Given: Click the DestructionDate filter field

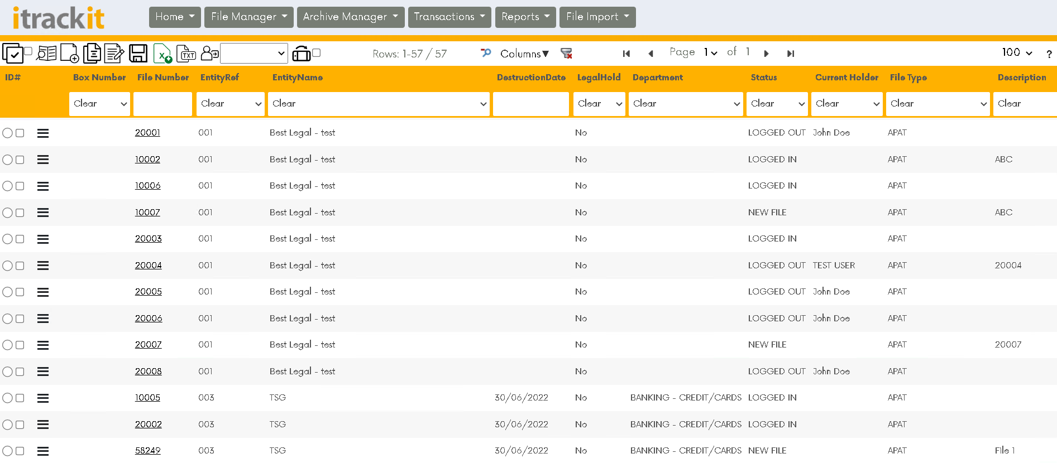Looking at the screenshot, I should point(531,104).
